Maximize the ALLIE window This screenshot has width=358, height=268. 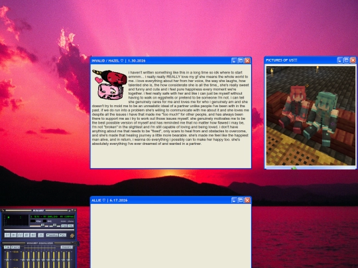point(241,200)
